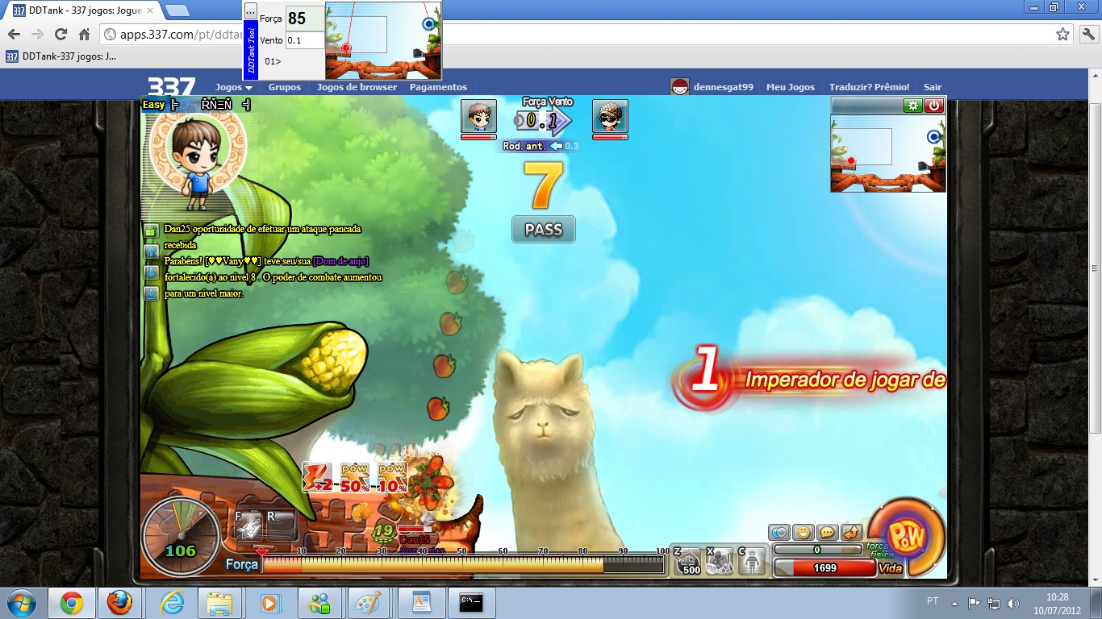Click the green chat lock icon
The width and height of the screenshot is (1102, 619).
[x=151, y=231]
